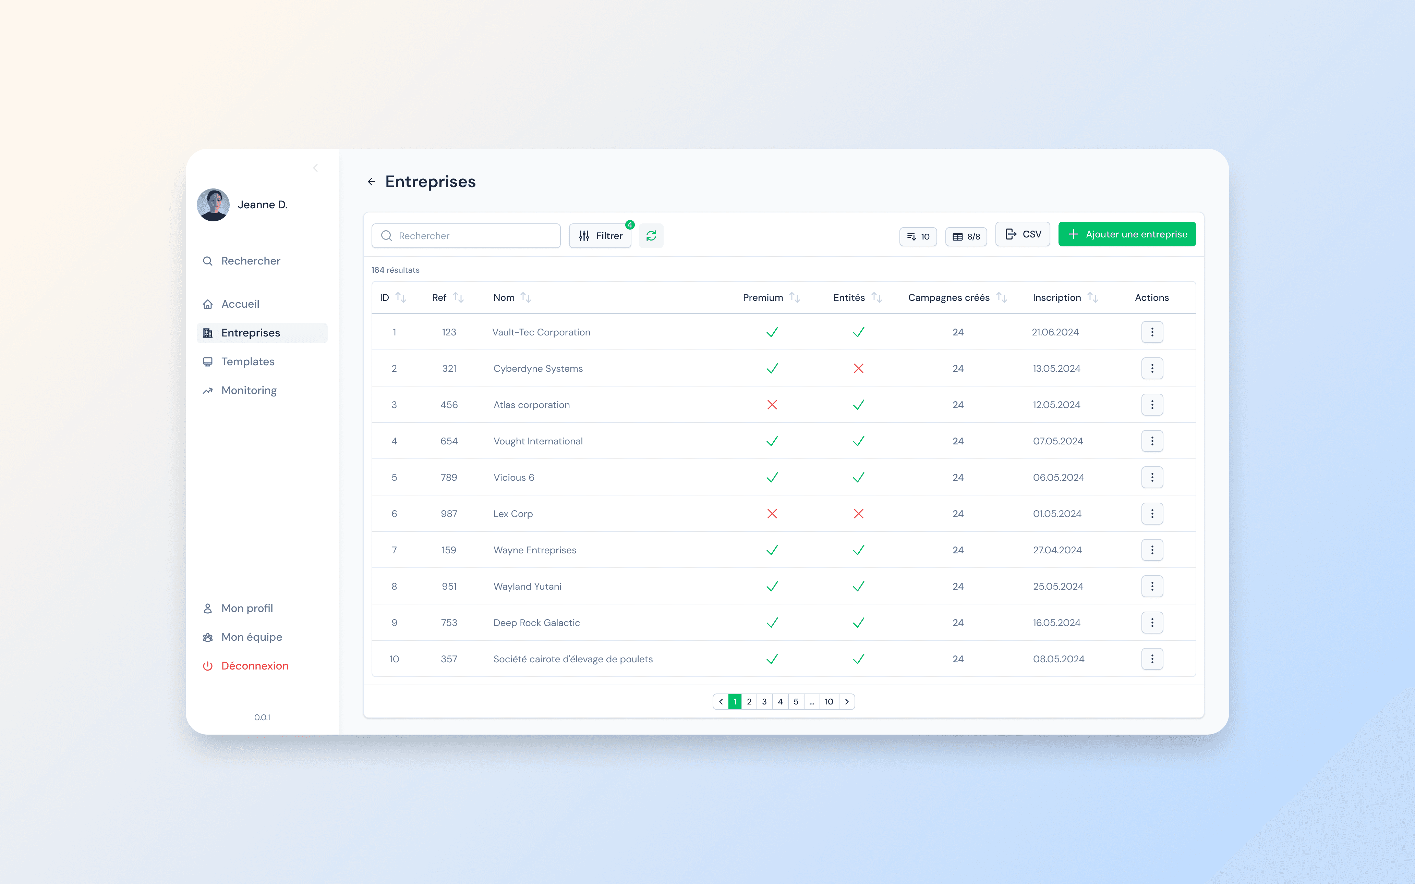Toggle sort on Inscription column

point(1092,298)
